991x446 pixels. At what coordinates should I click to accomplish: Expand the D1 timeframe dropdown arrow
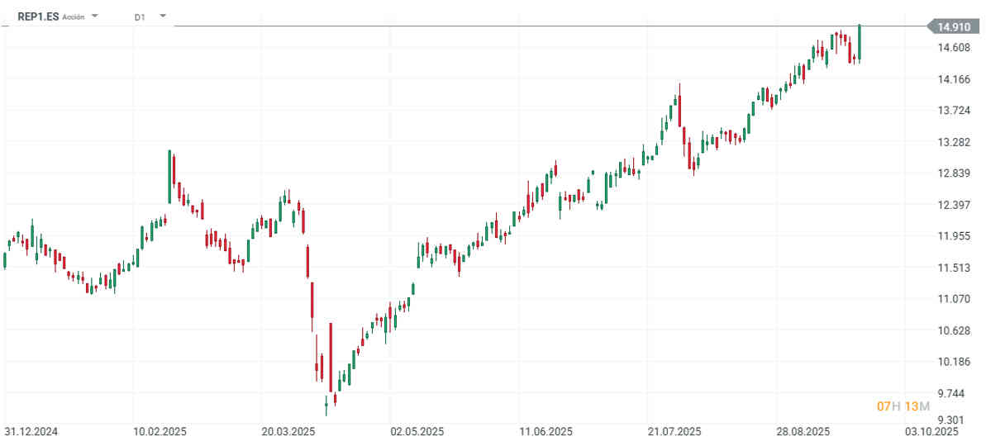163,16
